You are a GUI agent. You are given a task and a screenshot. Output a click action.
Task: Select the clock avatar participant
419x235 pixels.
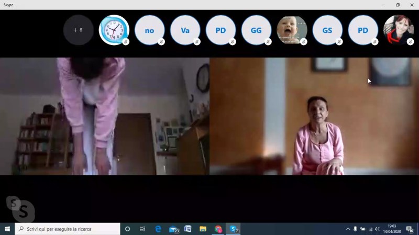tap(114, 30)
